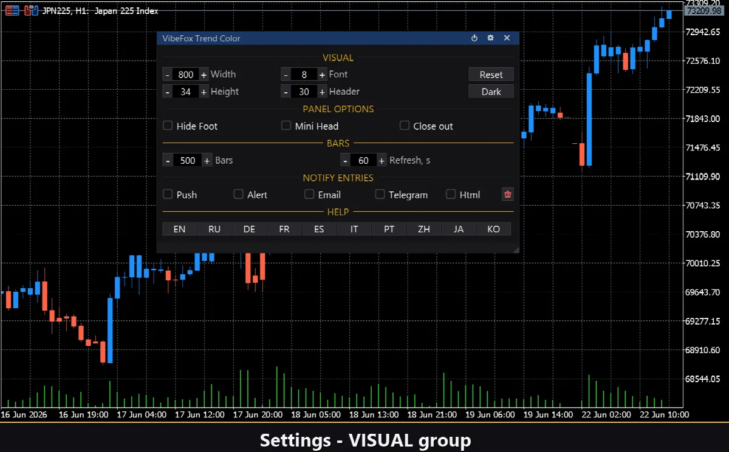Choose DE help language

[x=249, y=229]
